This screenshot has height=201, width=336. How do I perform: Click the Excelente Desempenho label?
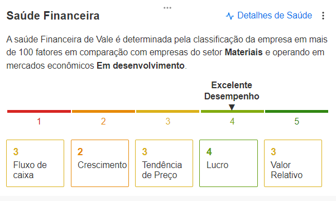(232, 90)
